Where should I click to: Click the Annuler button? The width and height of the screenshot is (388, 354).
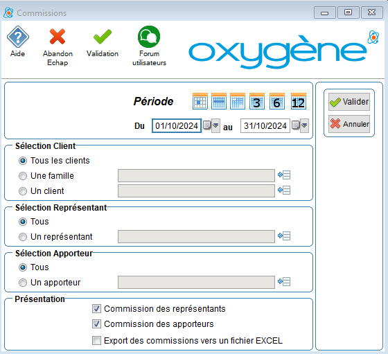pos(349,124)
